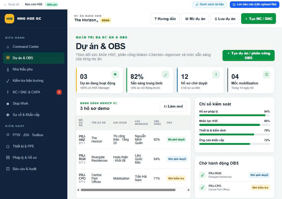282x199 pixels.
Task: Click Chờ kiểm tra badge in Chờ hành động OBS
Action: coord(260,188)
